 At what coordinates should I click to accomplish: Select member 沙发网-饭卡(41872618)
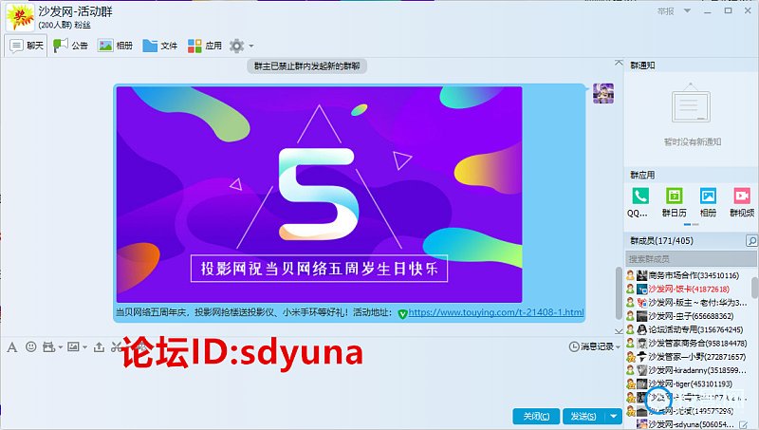pos(690,290)
